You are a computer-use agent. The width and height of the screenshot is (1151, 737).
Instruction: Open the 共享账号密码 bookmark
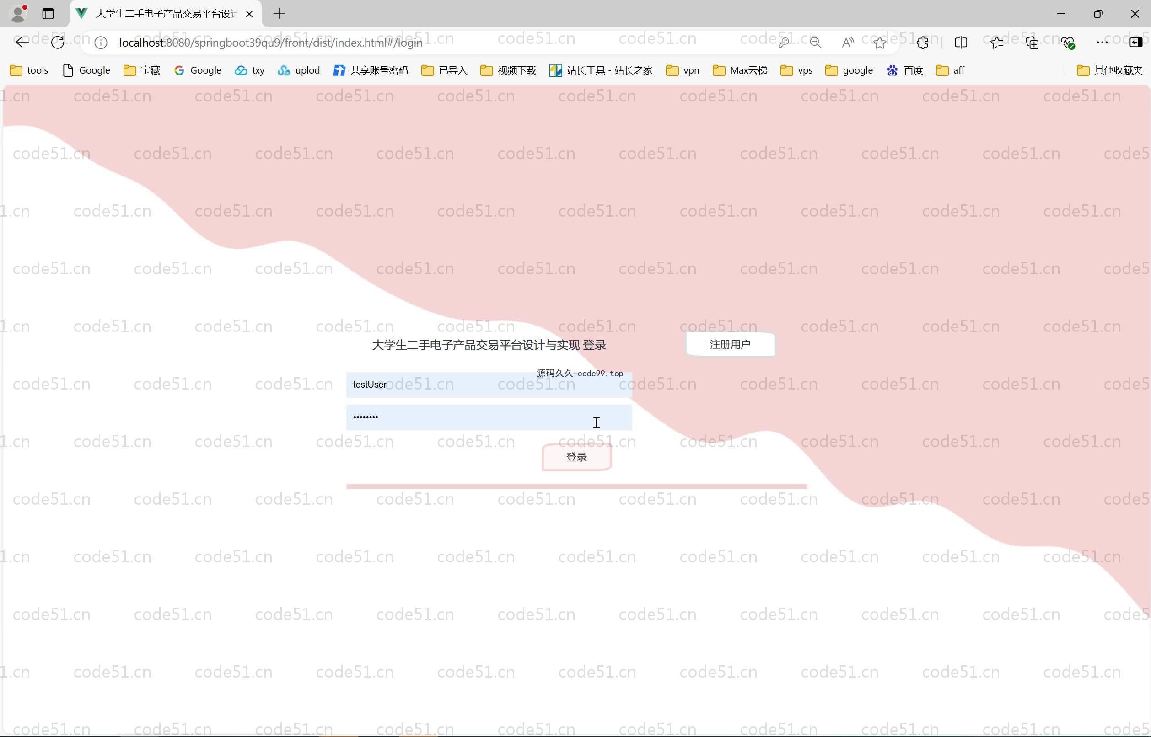[371, 70]
